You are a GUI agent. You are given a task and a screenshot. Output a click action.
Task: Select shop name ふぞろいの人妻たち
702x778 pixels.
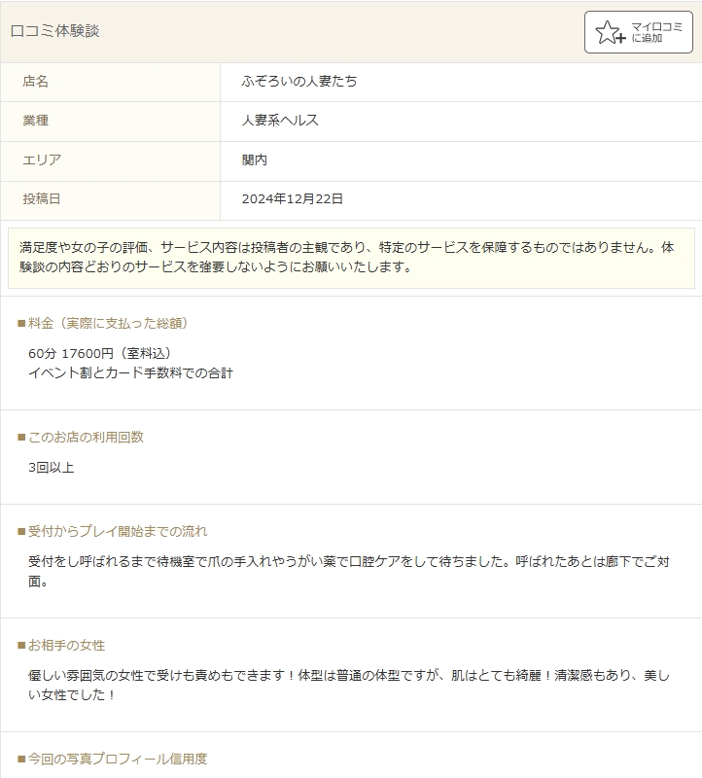(299, 81)
